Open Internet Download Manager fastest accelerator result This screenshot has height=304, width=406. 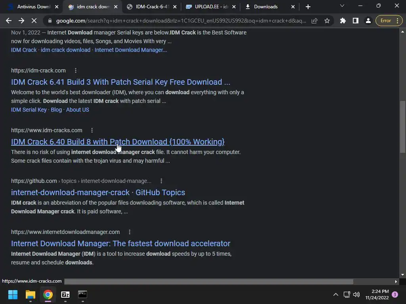pos(121,243)
